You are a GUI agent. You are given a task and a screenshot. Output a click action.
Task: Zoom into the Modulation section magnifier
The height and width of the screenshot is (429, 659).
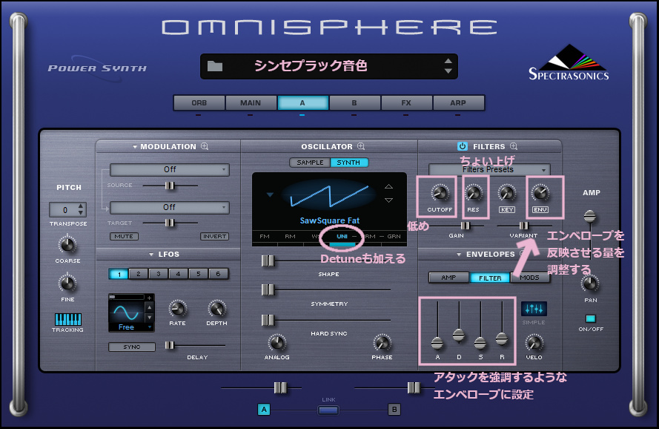coord(205,146)
